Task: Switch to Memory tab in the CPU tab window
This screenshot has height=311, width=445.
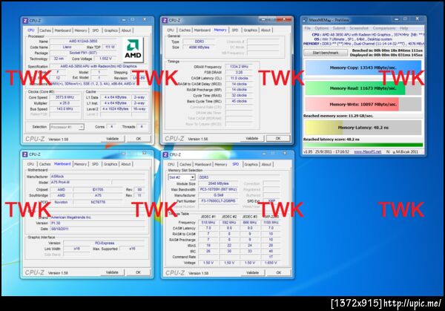Action: [81, 30]
